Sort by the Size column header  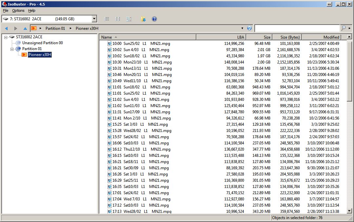[x=259, y=37]
